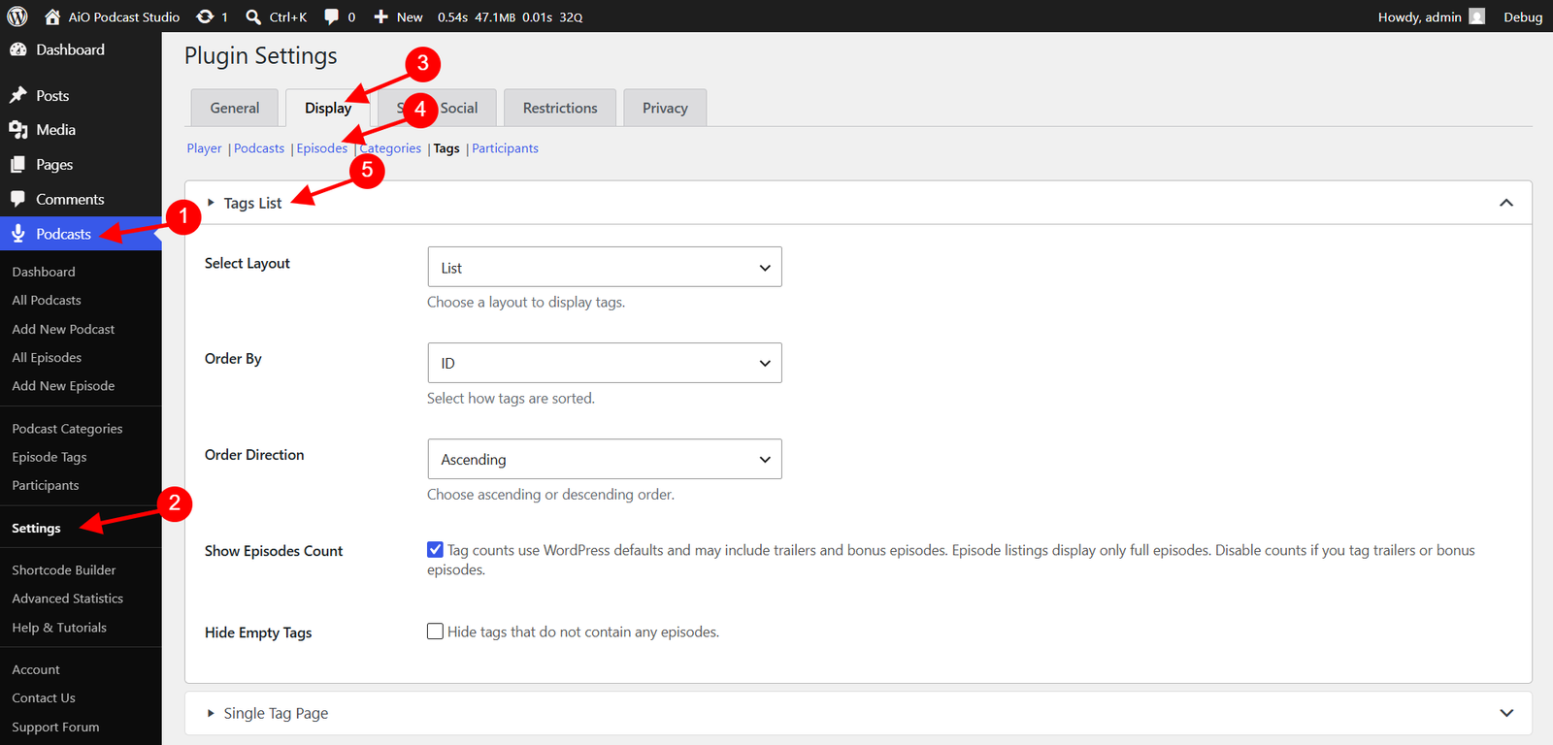Open the Categories sub-section link

coord(390,148)
